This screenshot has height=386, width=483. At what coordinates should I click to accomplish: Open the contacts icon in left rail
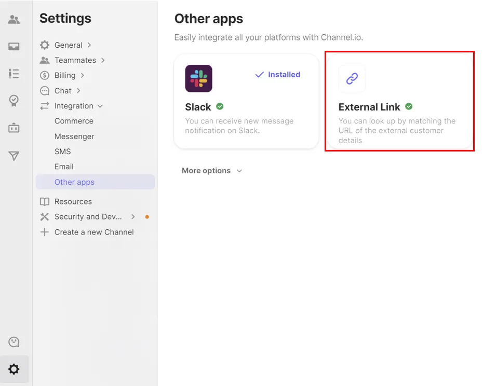pyautogui.click(x=14, y=20)
